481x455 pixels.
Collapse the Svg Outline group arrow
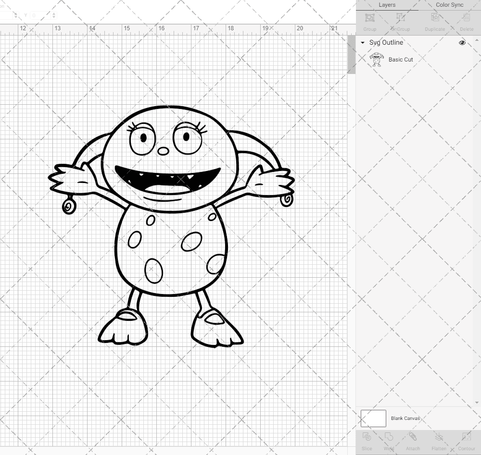(362, 42)
